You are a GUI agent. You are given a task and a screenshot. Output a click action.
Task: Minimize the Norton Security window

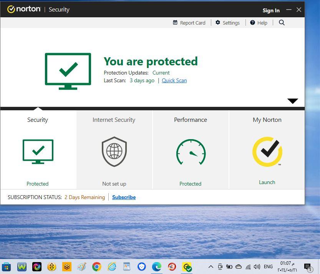[x=289, y=10]
